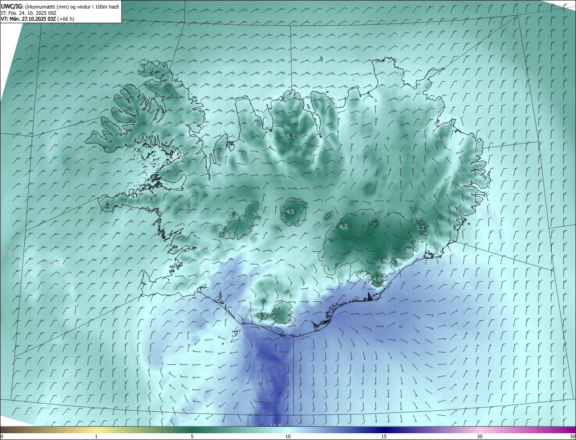Click the 5.4 value over the Westfjords

coord(138,112)
